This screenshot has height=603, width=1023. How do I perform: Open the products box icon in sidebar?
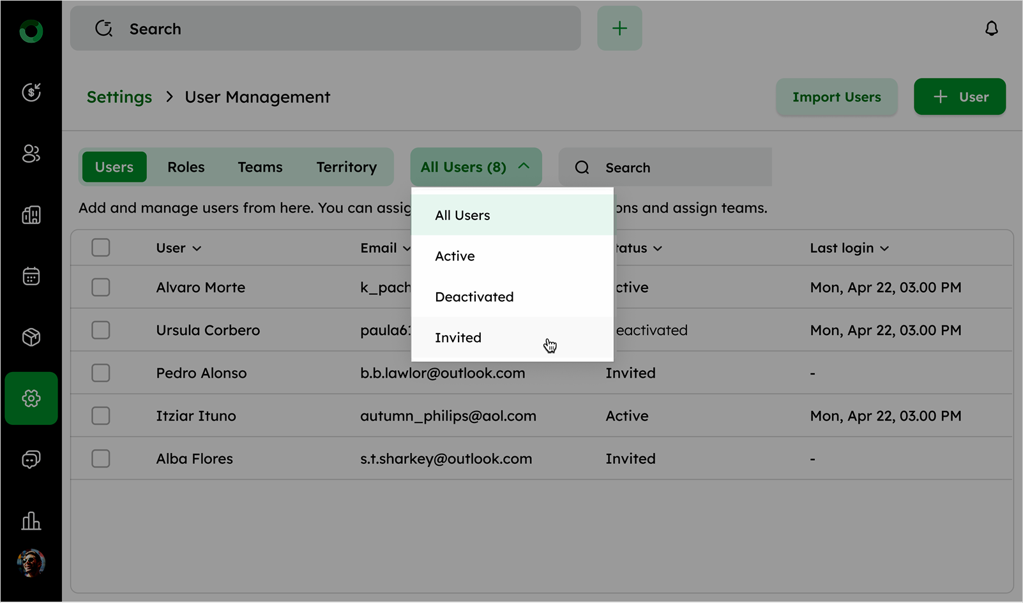(31, 337)
